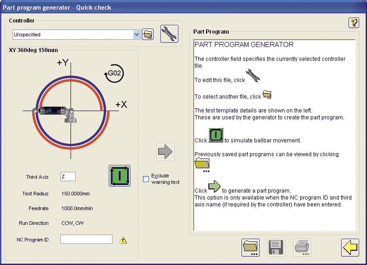Open saved part programs folder at bottom

point(250,247)
